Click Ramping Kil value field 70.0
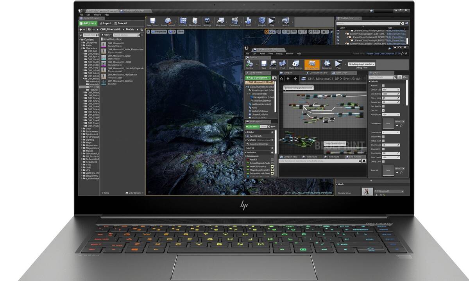The width and height of the screenshot is (469, 281). [x=391, y=115]
